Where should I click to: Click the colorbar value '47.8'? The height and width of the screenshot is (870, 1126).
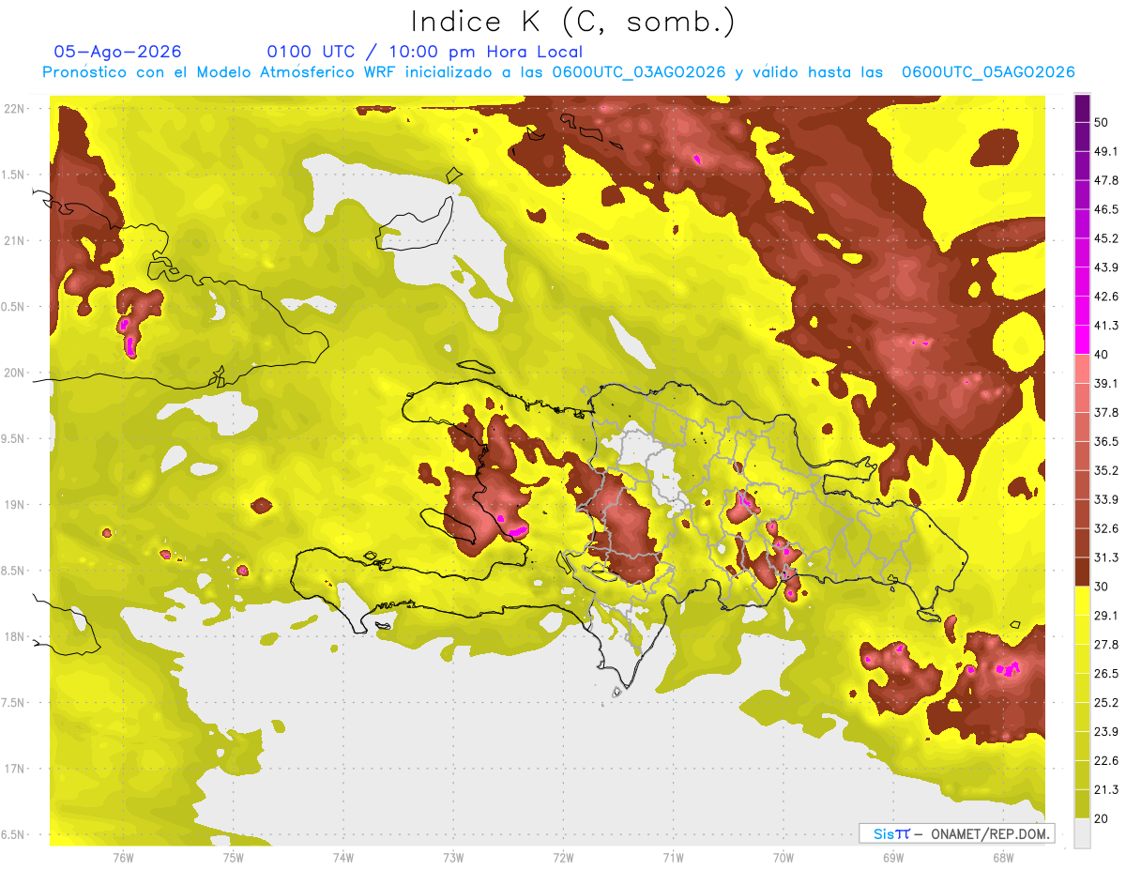[x=1105, y=180]
